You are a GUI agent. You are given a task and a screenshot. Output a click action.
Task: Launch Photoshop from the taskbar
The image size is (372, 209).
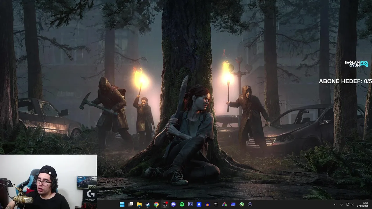pyautogui.click(x=190, y=204)
